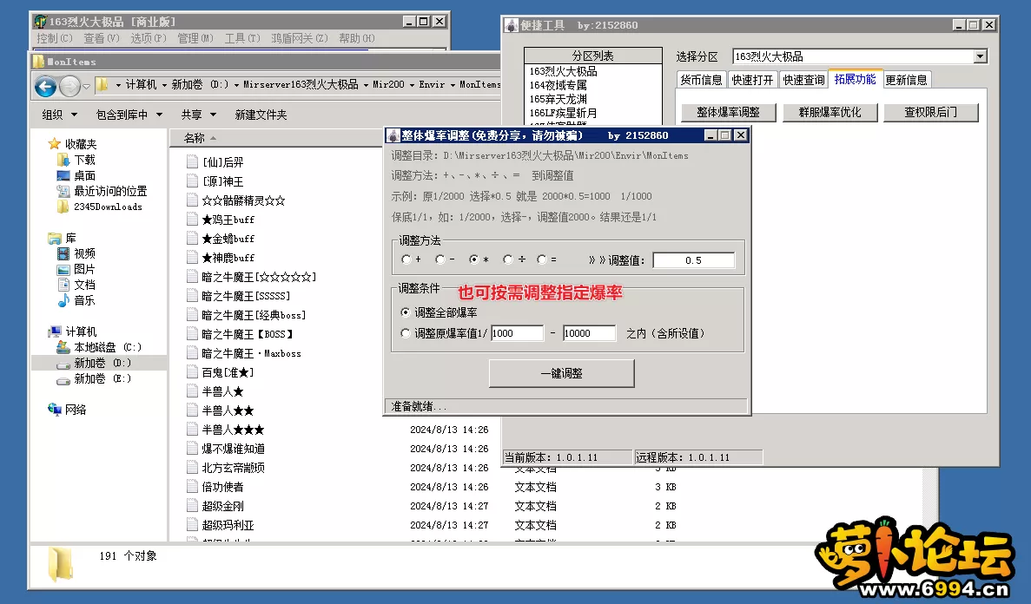Click the 一键调整 button
Viewport: 1031px width, 604px height.
[561, 373]
